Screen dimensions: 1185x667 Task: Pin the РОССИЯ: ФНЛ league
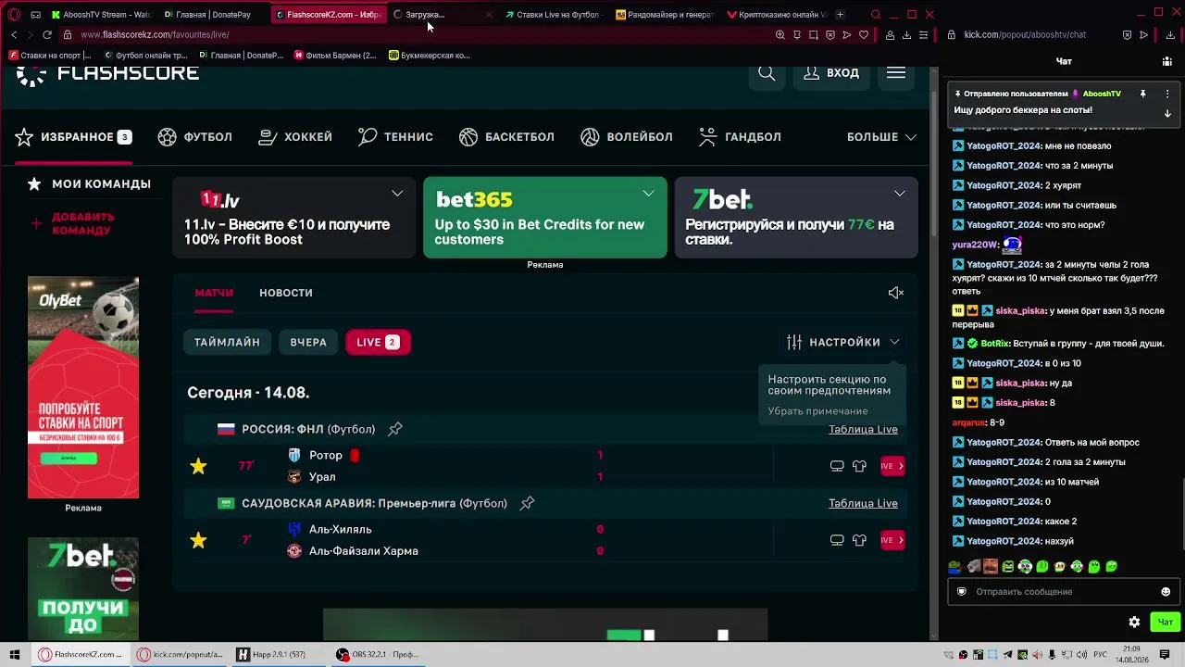pos(395,429)
